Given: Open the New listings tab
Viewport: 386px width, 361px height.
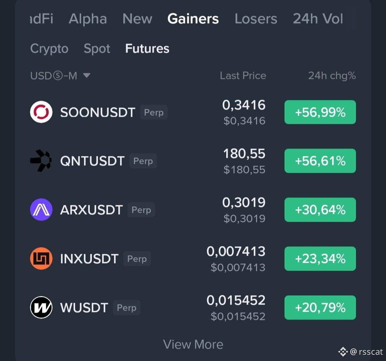Looking at the screenshot, I should coord(137,19).
